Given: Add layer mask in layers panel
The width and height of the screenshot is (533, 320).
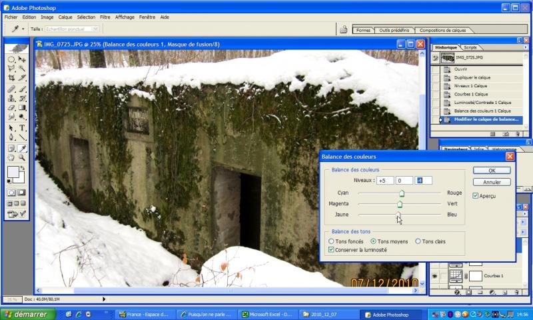Looking at the screenshot, I should click(x=468, y=292).
